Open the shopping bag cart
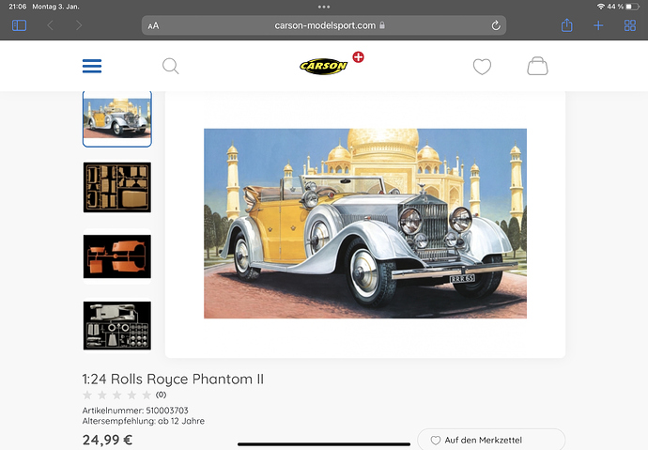The image size is (648, 450). click(537, 66)
